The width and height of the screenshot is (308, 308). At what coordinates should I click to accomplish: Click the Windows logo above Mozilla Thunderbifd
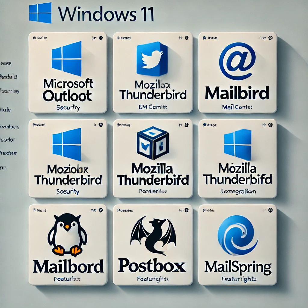tap(238, 144)
